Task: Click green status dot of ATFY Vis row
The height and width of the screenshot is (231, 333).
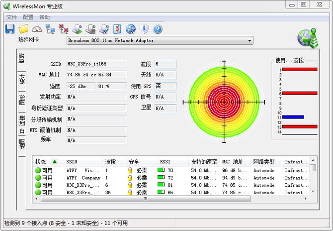Action: [x=38, y=170]
